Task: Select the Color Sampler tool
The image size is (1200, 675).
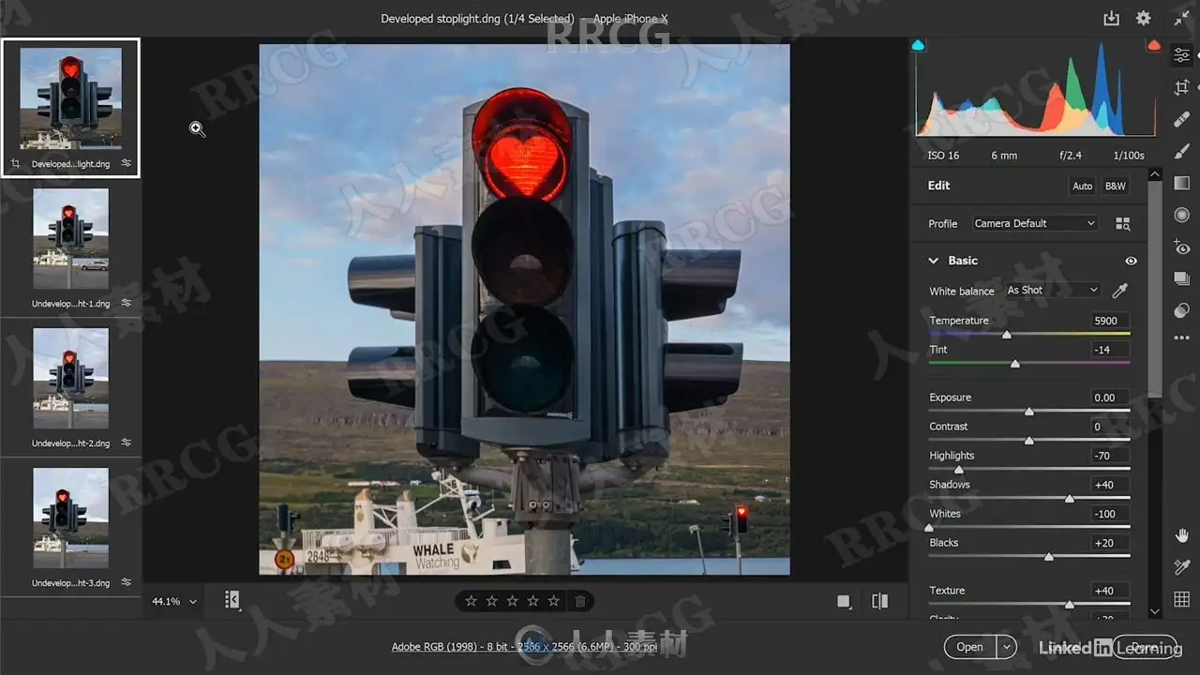Action: (x=1181, y=567)
